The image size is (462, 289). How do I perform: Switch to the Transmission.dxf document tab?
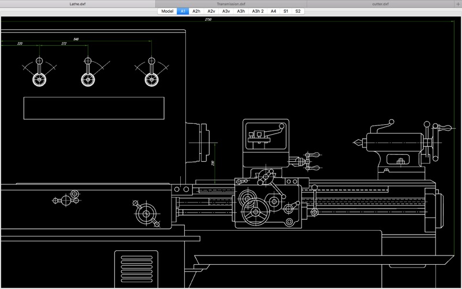pyautogui.click(x=231, y=4)
